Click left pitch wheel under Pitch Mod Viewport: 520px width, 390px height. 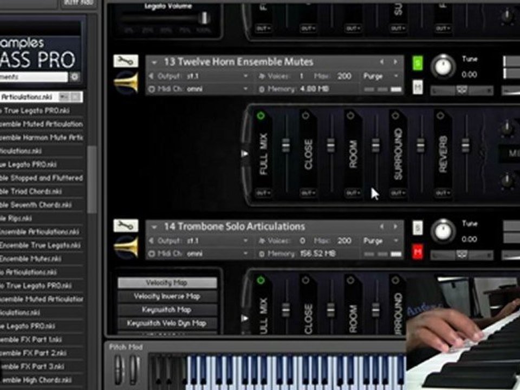(119, 369)
